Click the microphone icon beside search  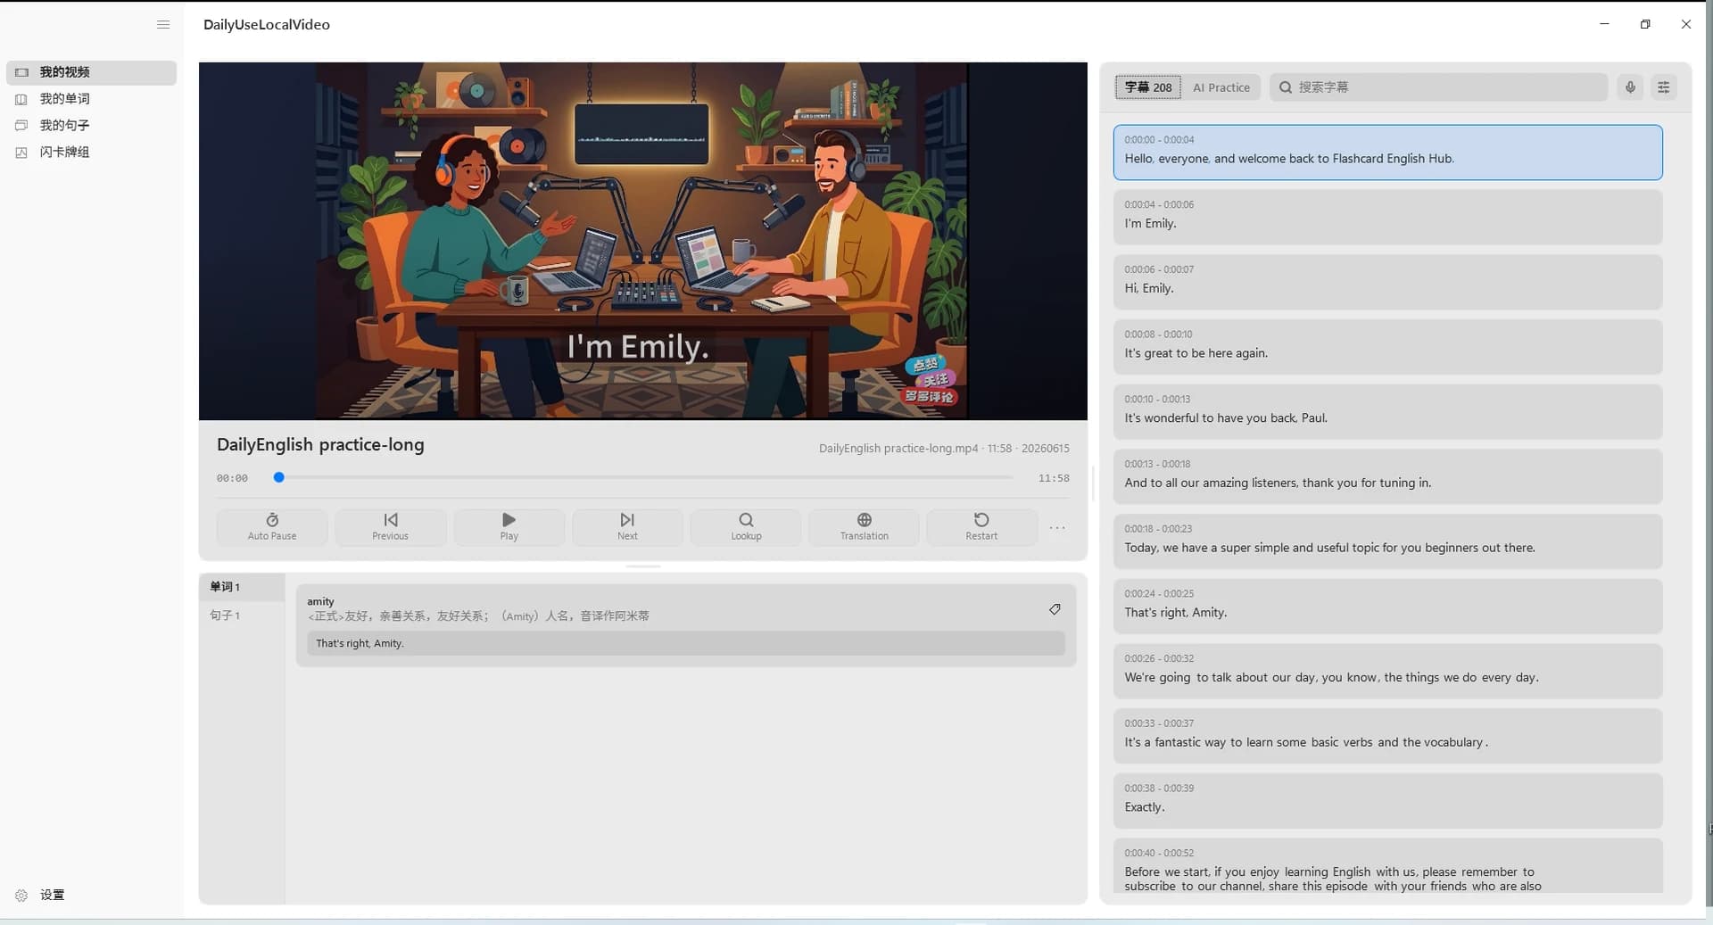(1630, 87)
